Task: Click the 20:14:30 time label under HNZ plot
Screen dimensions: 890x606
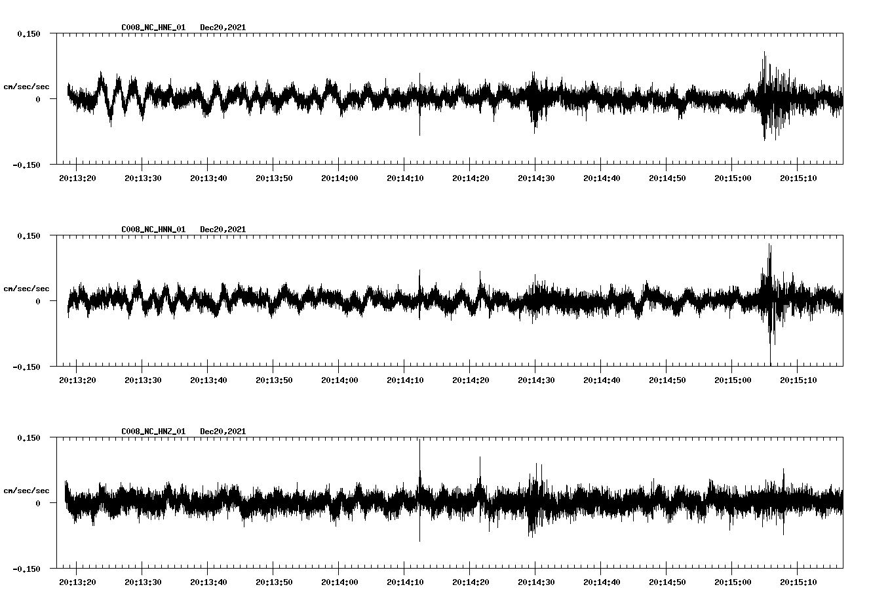Action: point(536,582)
